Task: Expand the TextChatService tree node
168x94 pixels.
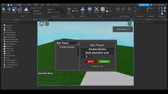Action: click(2, 60)
